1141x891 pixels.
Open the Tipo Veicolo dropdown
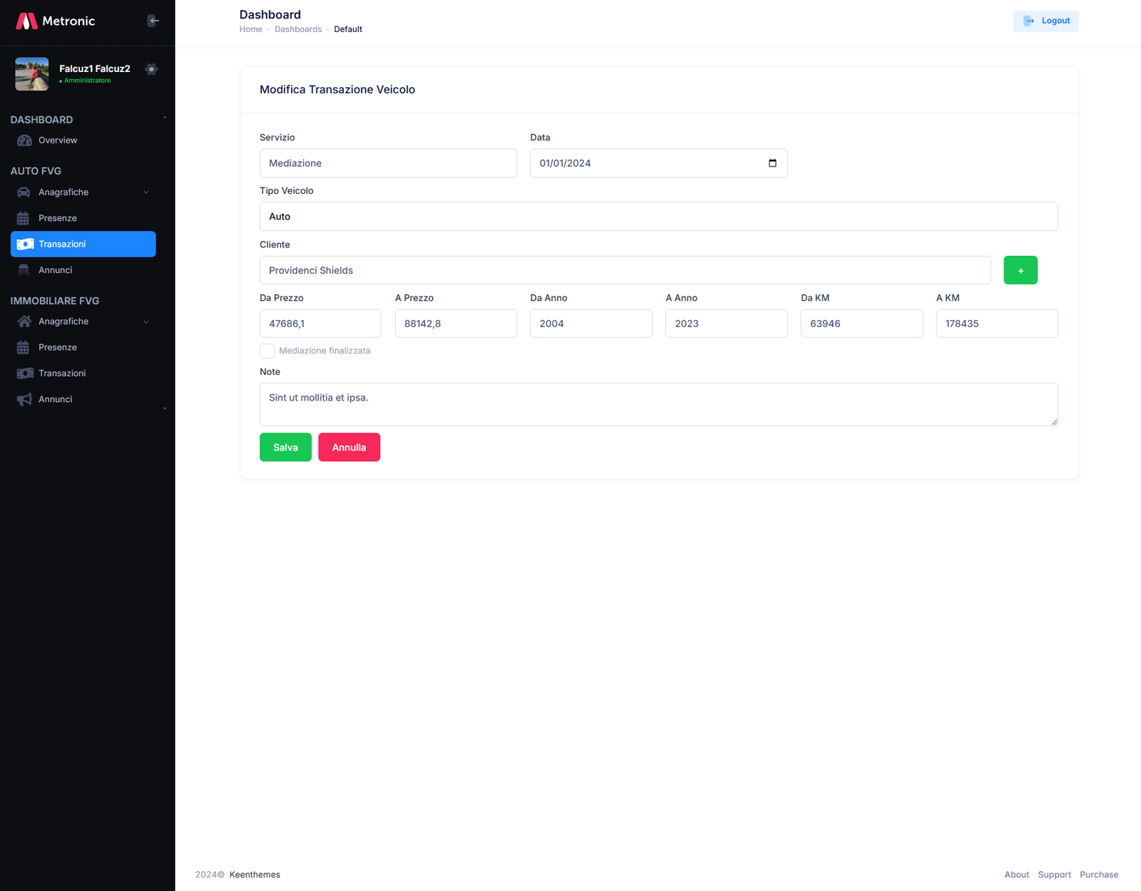[658, 217]
